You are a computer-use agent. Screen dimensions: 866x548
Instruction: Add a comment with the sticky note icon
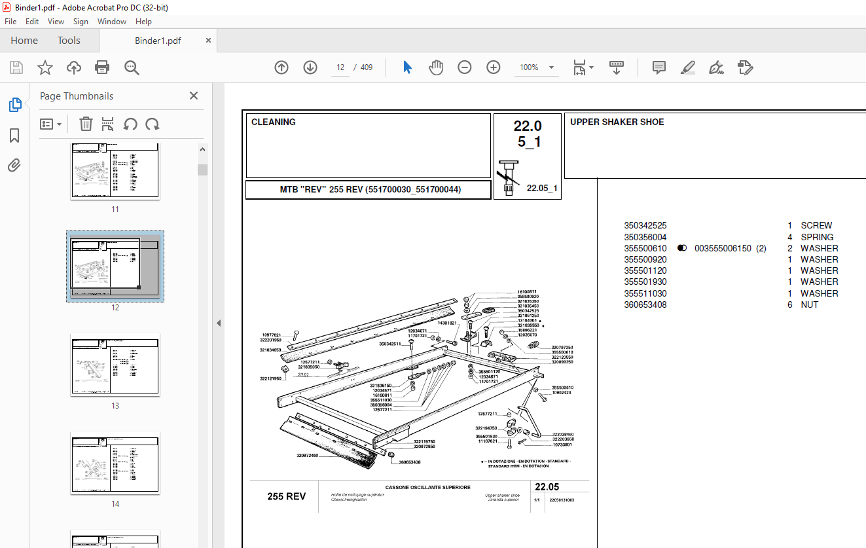click(x=659, y=67)
